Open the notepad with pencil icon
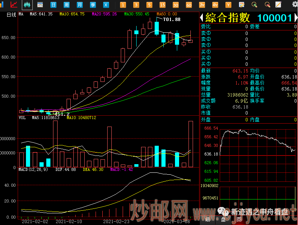The image size is (298, 225). point(278,5)
